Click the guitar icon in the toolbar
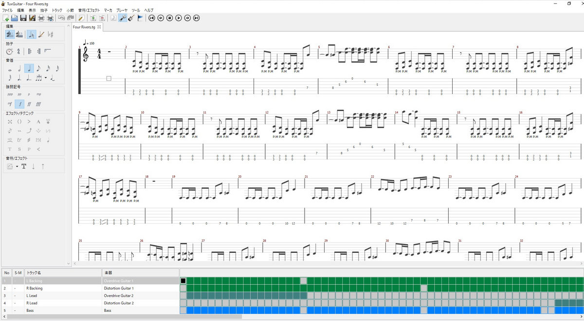The height and width of the screenshot is (321, 584). [131, 18]
